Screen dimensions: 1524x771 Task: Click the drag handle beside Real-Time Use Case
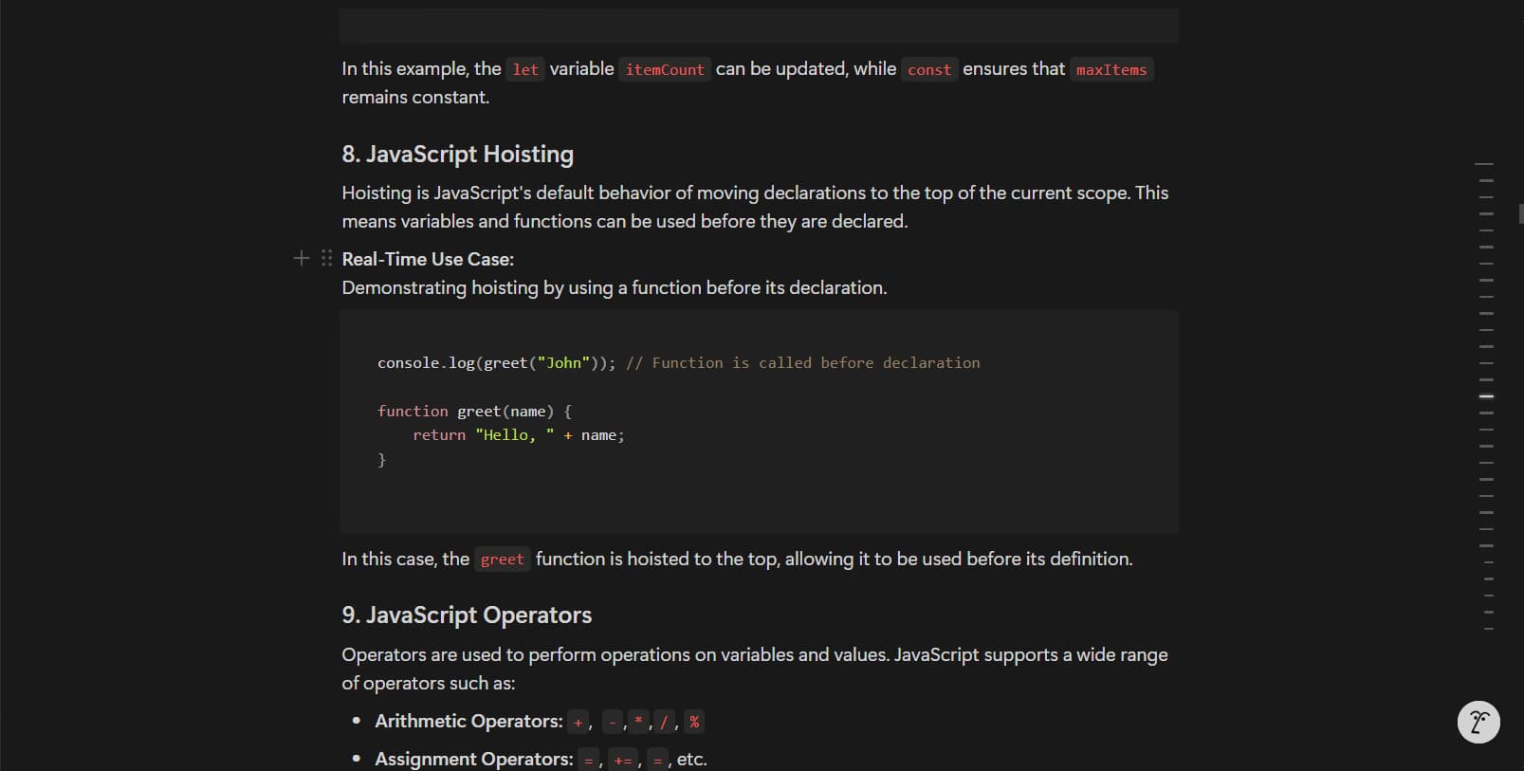(x=326, y=258)
